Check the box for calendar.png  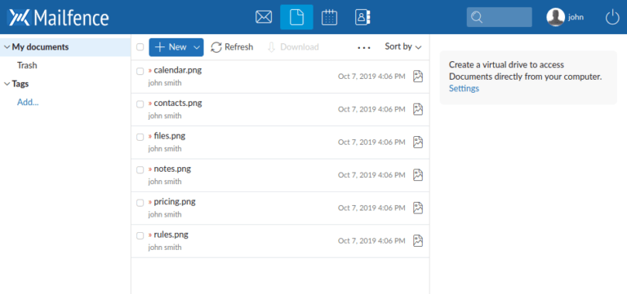(140, 71)
